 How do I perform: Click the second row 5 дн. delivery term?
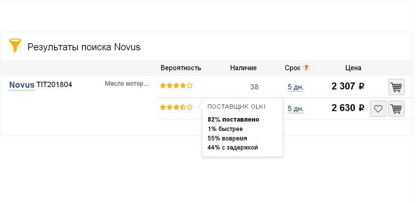(296, 109)
